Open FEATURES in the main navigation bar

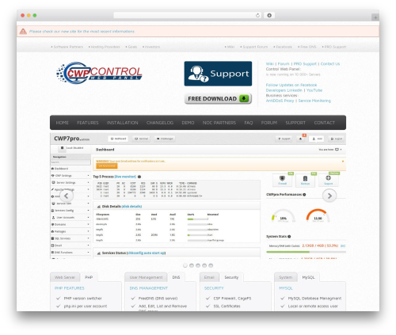[x=88, y=123]
